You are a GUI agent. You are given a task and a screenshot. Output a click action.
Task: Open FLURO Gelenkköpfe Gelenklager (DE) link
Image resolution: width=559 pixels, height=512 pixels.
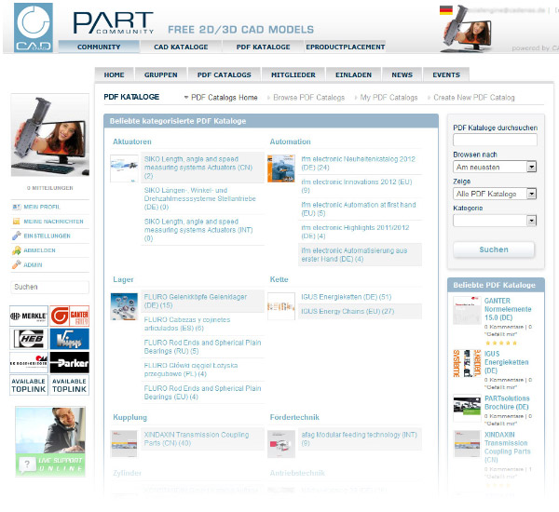click(x=196, y=301)
